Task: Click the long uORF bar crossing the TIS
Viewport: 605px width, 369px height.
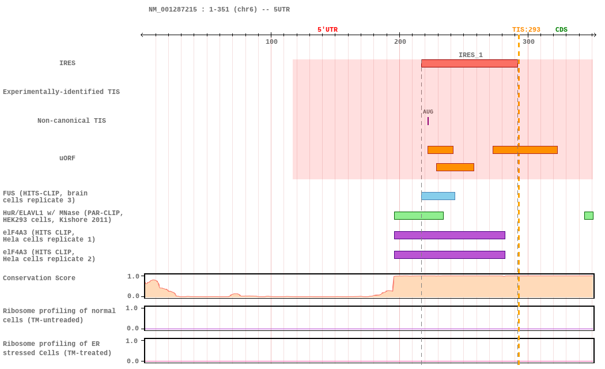Action: [524, 150]
